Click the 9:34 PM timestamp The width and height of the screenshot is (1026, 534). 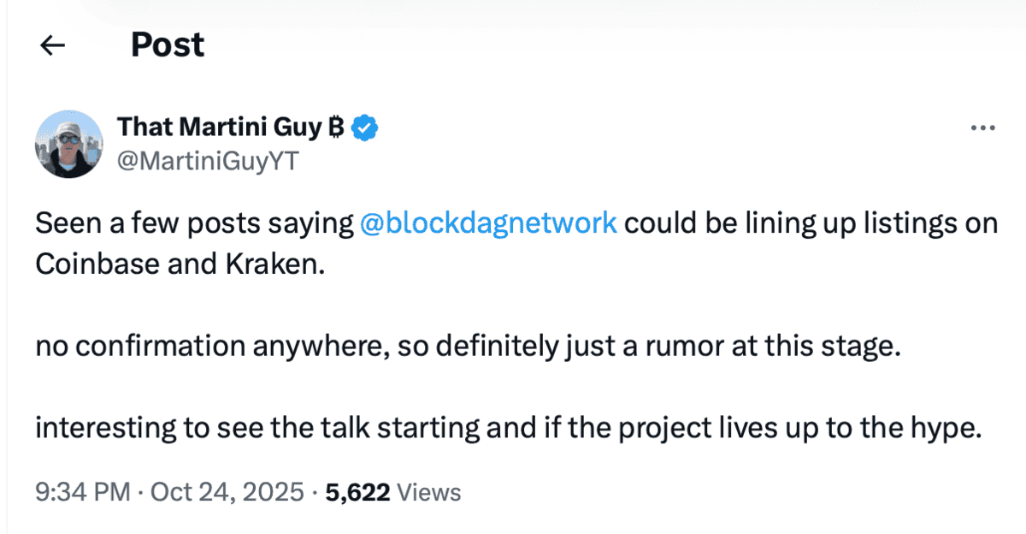click(83, 493)
